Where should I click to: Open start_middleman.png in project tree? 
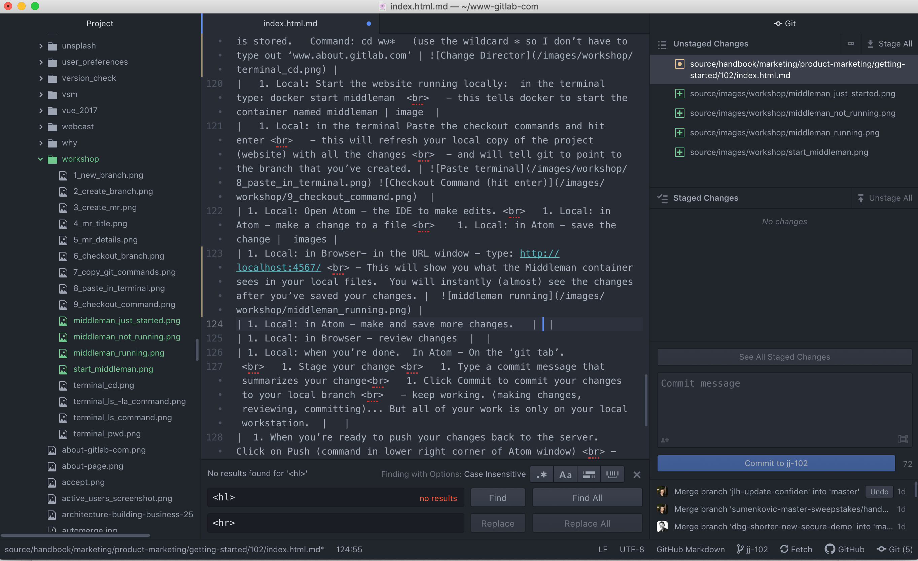113,369
